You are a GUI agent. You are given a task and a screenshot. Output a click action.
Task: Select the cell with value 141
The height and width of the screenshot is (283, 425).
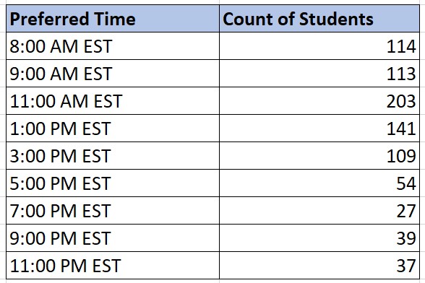point(319,128)
